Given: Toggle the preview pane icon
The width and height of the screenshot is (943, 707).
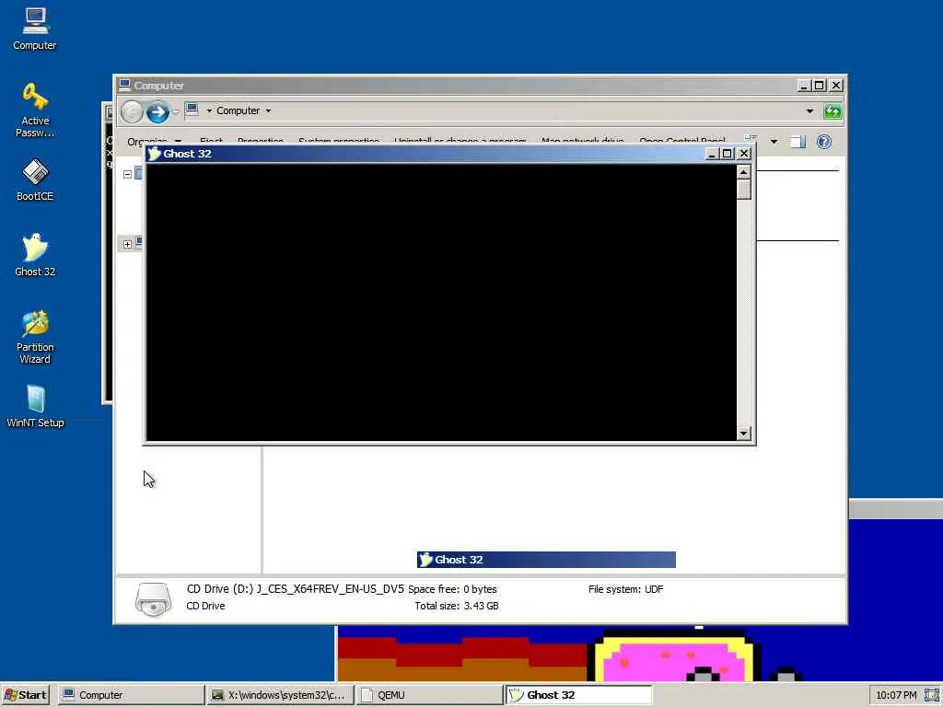Looking at the screenshot, I should point(798,142).
